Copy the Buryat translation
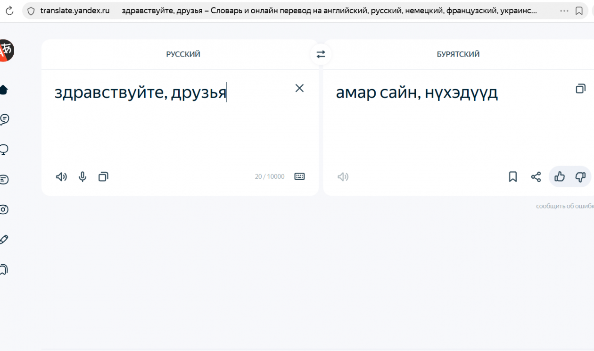 (580, 88)
